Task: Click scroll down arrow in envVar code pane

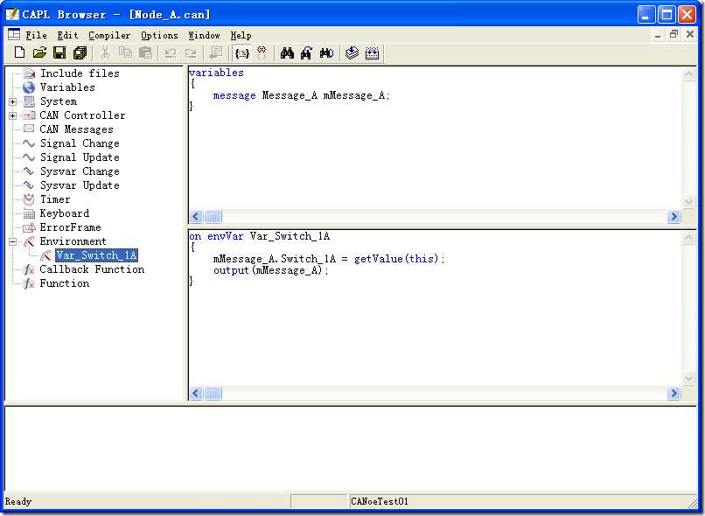Action: point(688,379)
